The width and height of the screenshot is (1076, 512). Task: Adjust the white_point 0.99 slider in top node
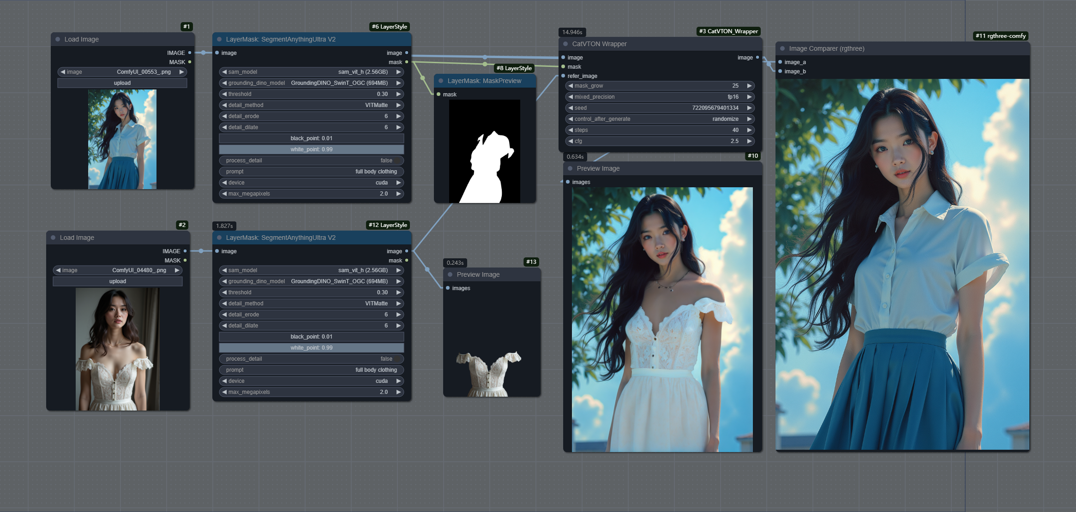coord(312,149)
